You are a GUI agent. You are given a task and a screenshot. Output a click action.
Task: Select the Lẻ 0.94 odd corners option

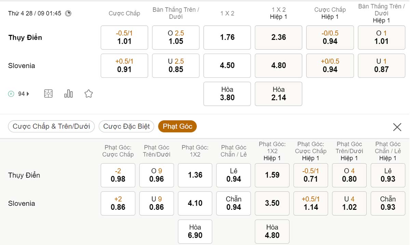pyautogui.click(x=233, y=175)
